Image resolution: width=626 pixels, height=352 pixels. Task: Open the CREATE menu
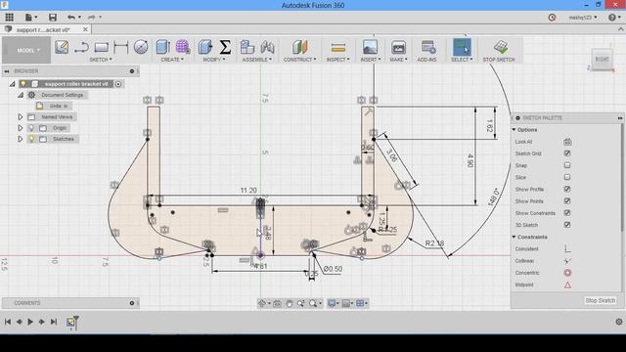click(172, 60)
